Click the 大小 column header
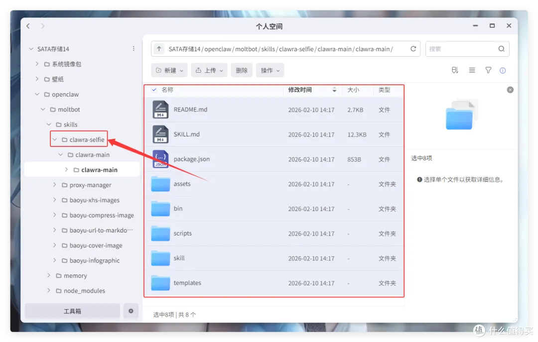 pos(353,90)
